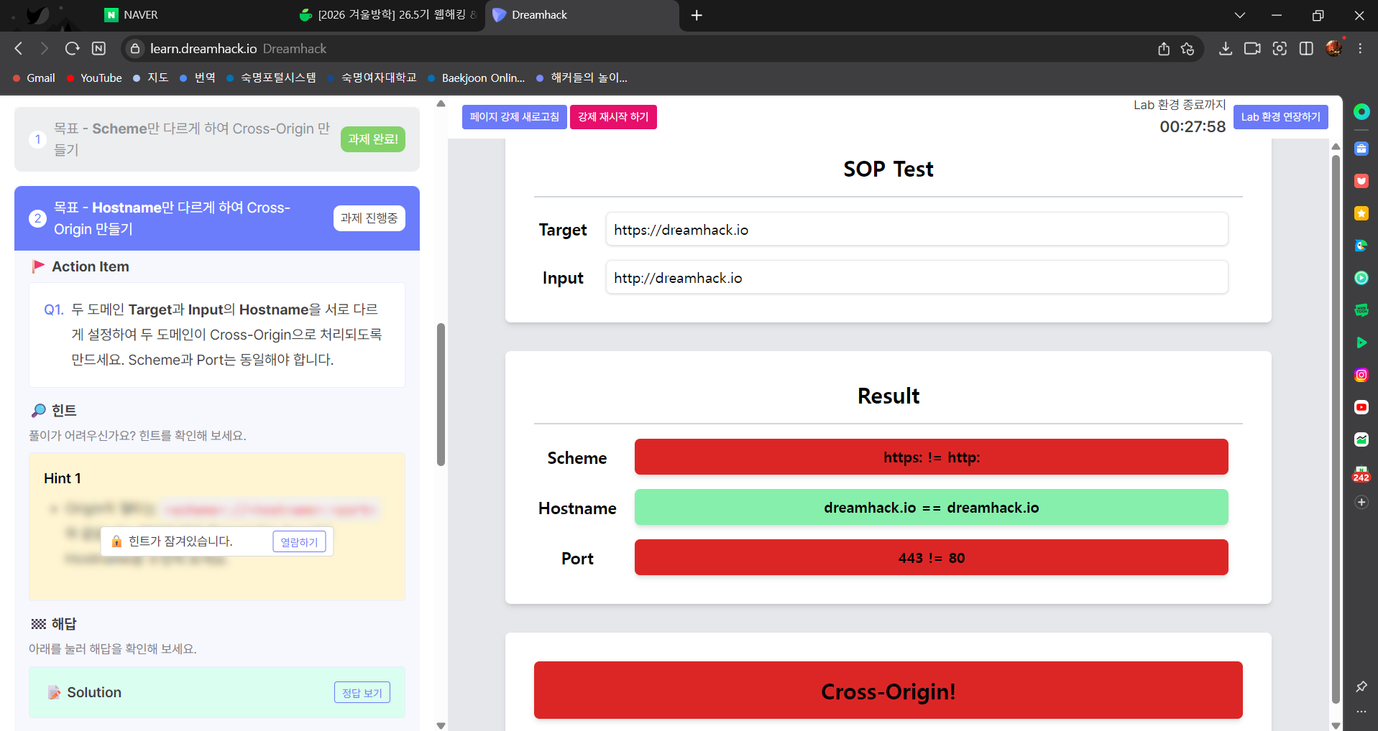The width and height of the screenshot is (1378, 731).
Task: Open Instagram from the right sidebar
Action: [x=1361, y=375]
